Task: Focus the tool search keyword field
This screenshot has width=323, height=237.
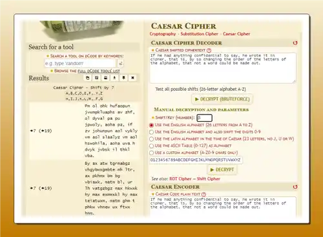Action: coord(80,63)
